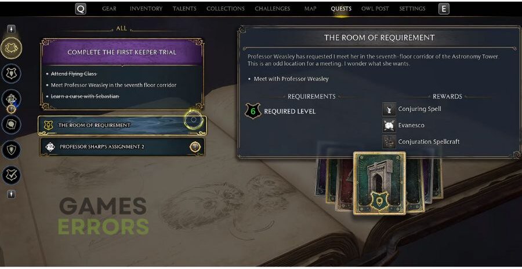
Task: Click the down arrow below quest filters
Action: [x=12, y=194]
